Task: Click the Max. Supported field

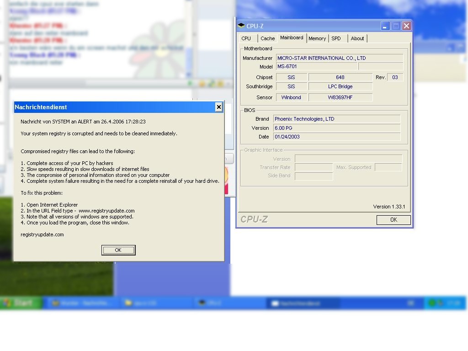Action: tap(388, 167)
